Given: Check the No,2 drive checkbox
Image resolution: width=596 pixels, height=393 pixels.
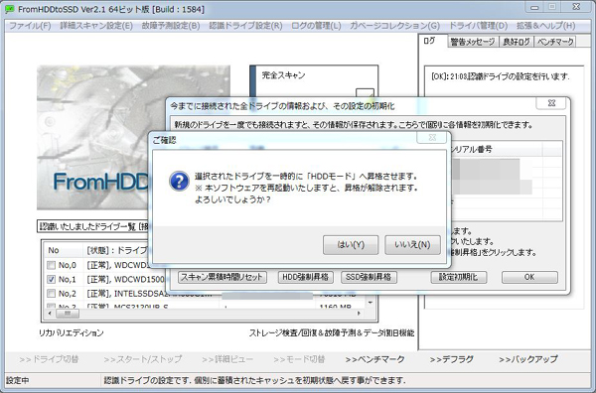Looking at the screenshot, I should tap(51, 294).
